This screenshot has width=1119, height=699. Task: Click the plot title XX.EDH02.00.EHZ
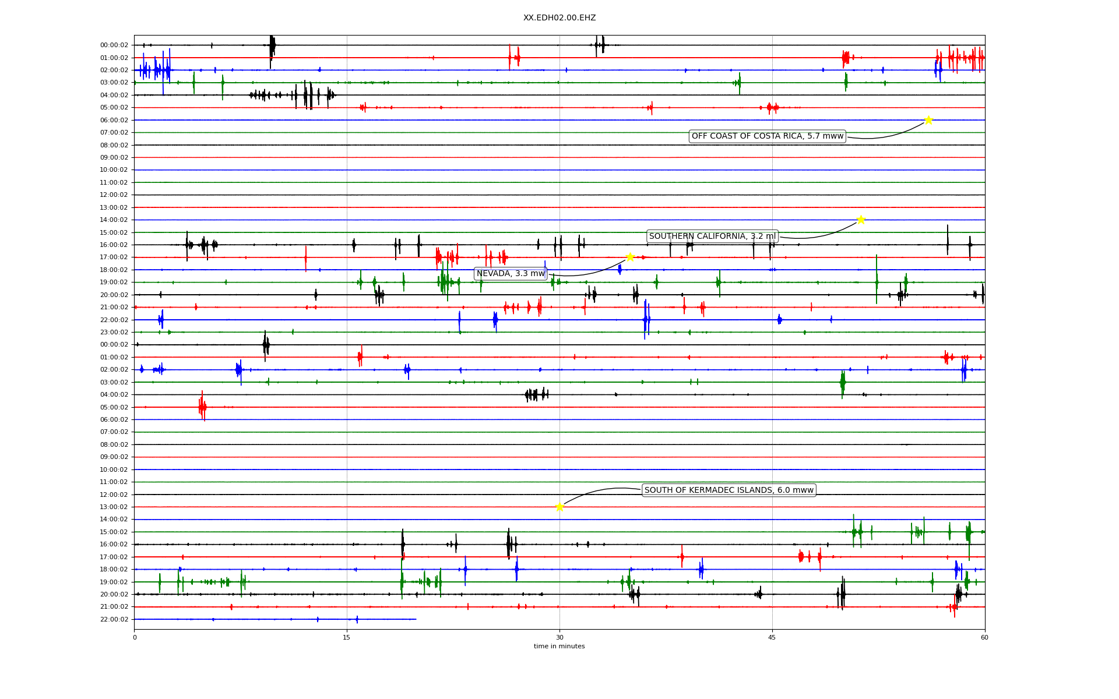pos(559,18)
